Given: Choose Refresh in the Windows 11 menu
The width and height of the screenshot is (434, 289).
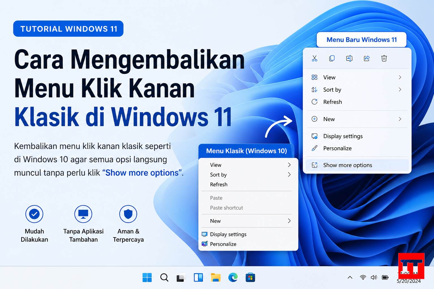Looking at the screenshot, I should (357, 102).
